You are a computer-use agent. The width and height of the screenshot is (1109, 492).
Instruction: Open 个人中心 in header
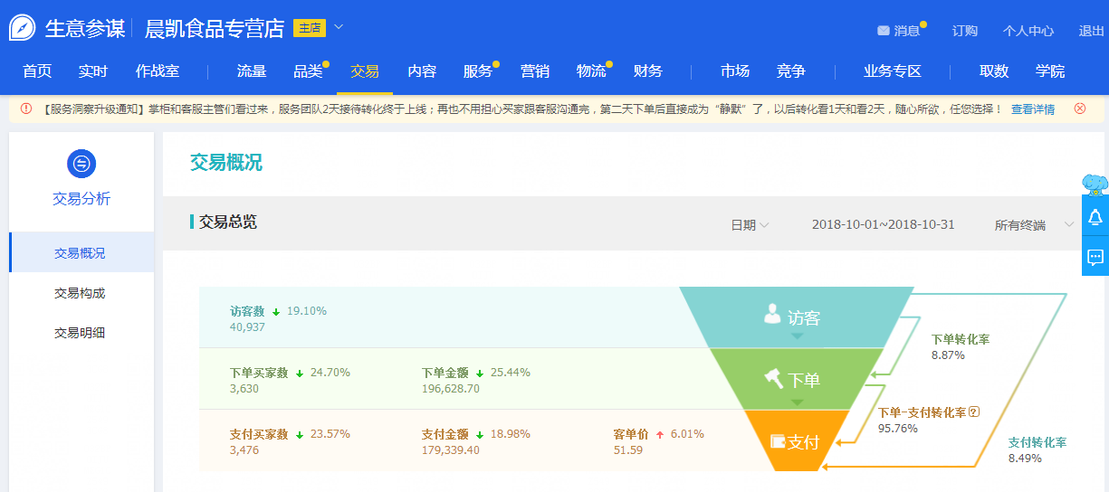click(x=1028, y=31)
